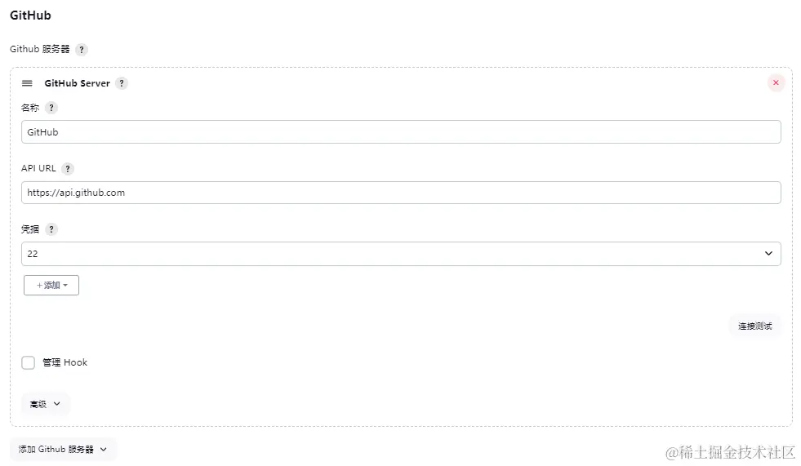Image resolution: width=801 pixels, height=466 pixels.
Task: Click the drag handle of GitHub Server
Action: point(27,83)
